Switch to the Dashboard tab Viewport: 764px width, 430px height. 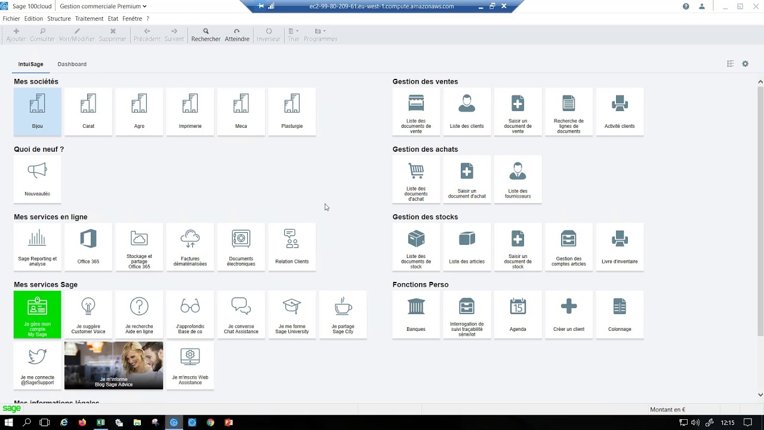[72, 64]
